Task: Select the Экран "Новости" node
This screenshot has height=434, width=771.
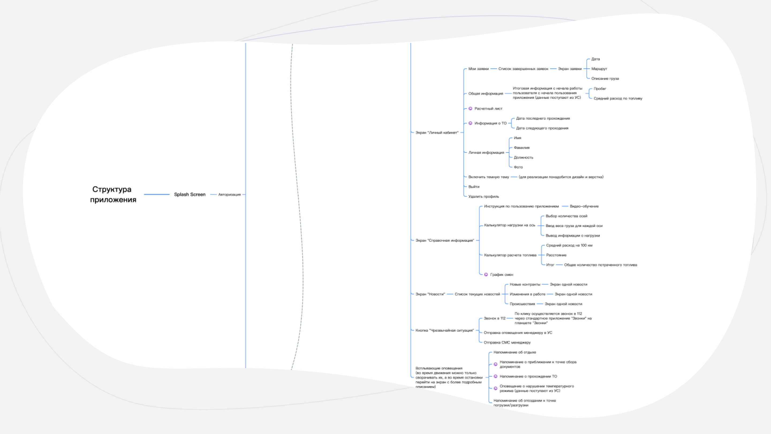Action: pyautogui.click(x=430, y=294)
